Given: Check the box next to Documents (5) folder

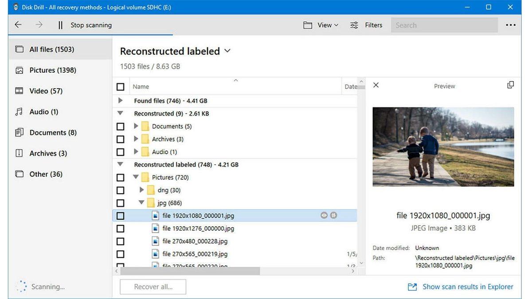Looking at the screenshot, I should click(x=120, y=127).
